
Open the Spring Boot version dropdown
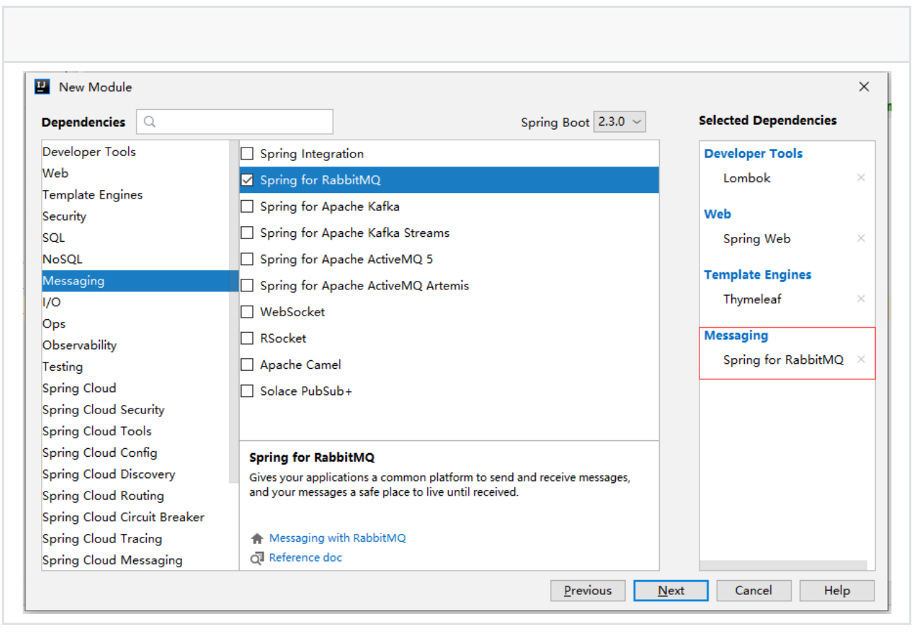pos(619,122)
